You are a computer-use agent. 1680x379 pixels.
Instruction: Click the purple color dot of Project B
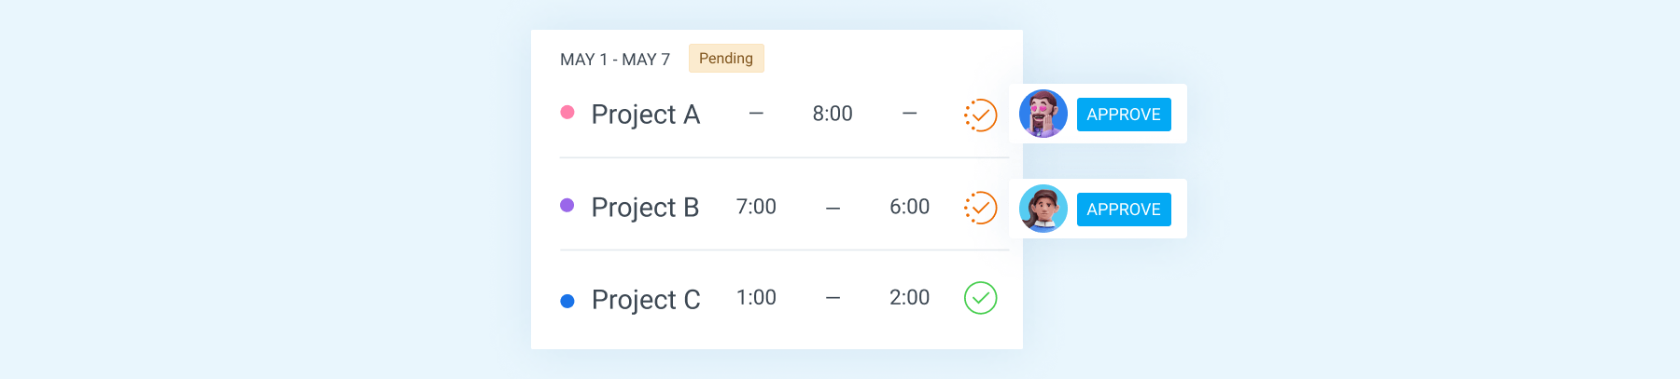[567, 205]
